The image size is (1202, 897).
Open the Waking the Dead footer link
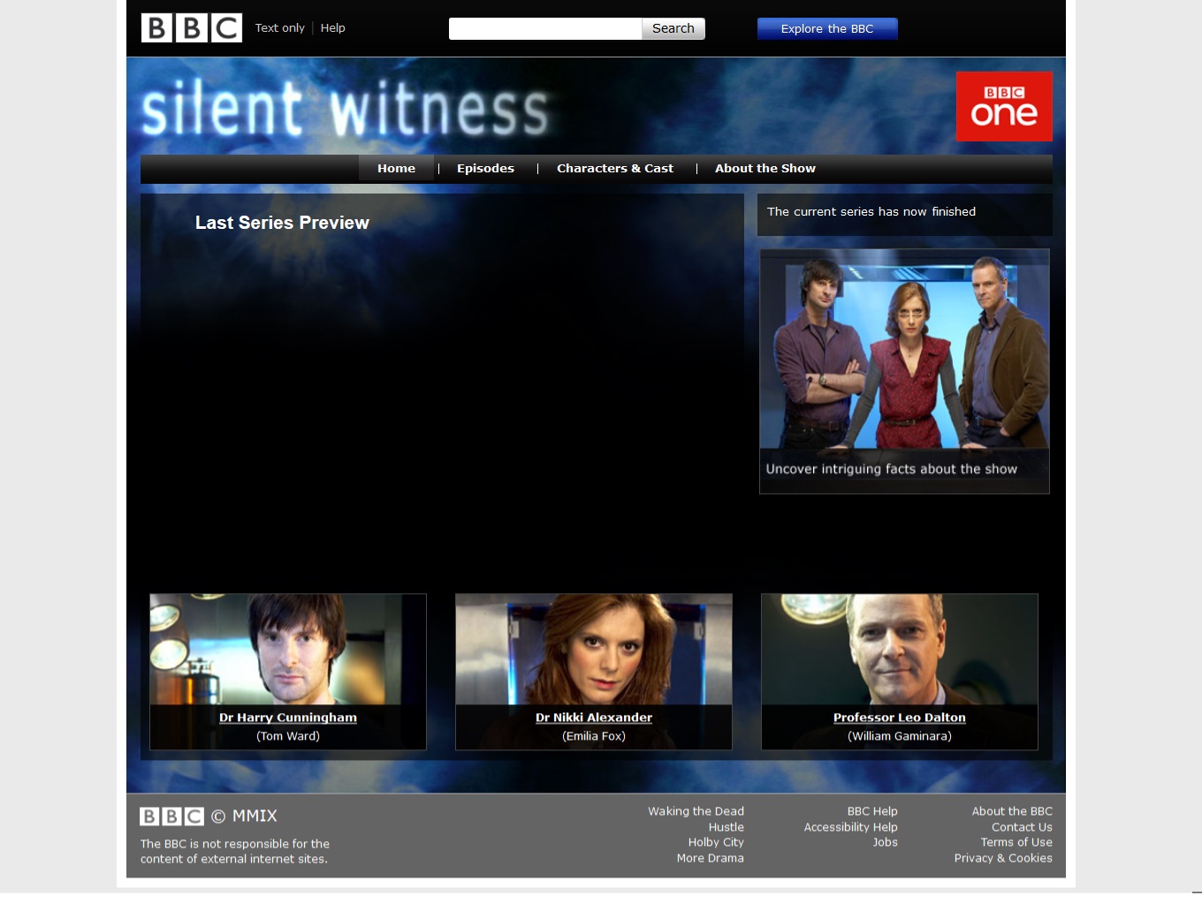click(x=696, y=811)
